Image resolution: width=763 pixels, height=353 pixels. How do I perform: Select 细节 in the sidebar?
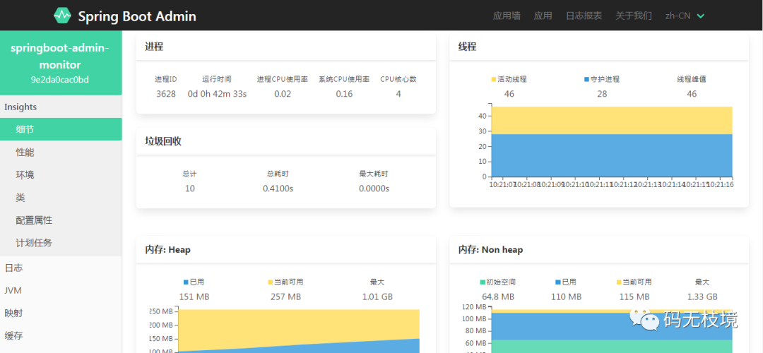pos(25,129)
